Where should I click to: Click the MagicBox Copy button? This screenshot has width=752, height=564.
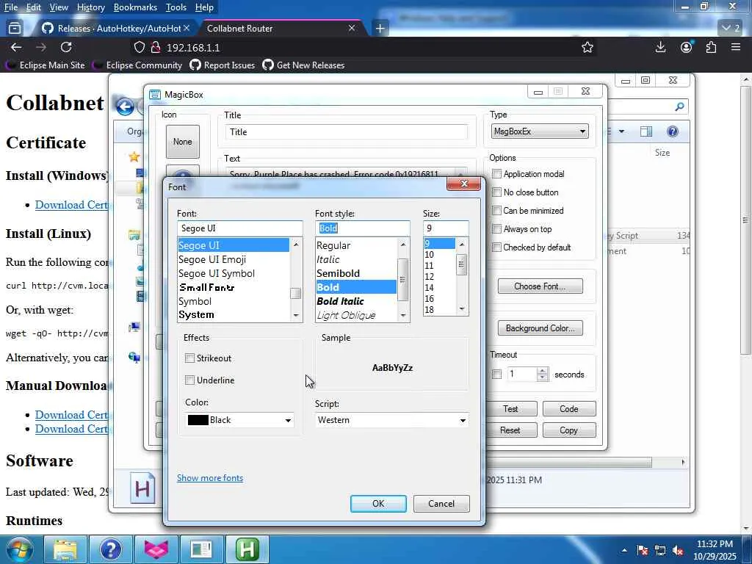569,430
